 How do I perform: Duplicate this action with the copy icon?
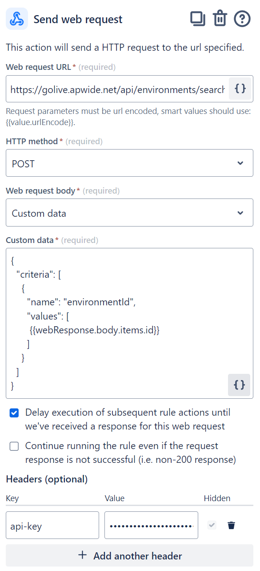198,19
